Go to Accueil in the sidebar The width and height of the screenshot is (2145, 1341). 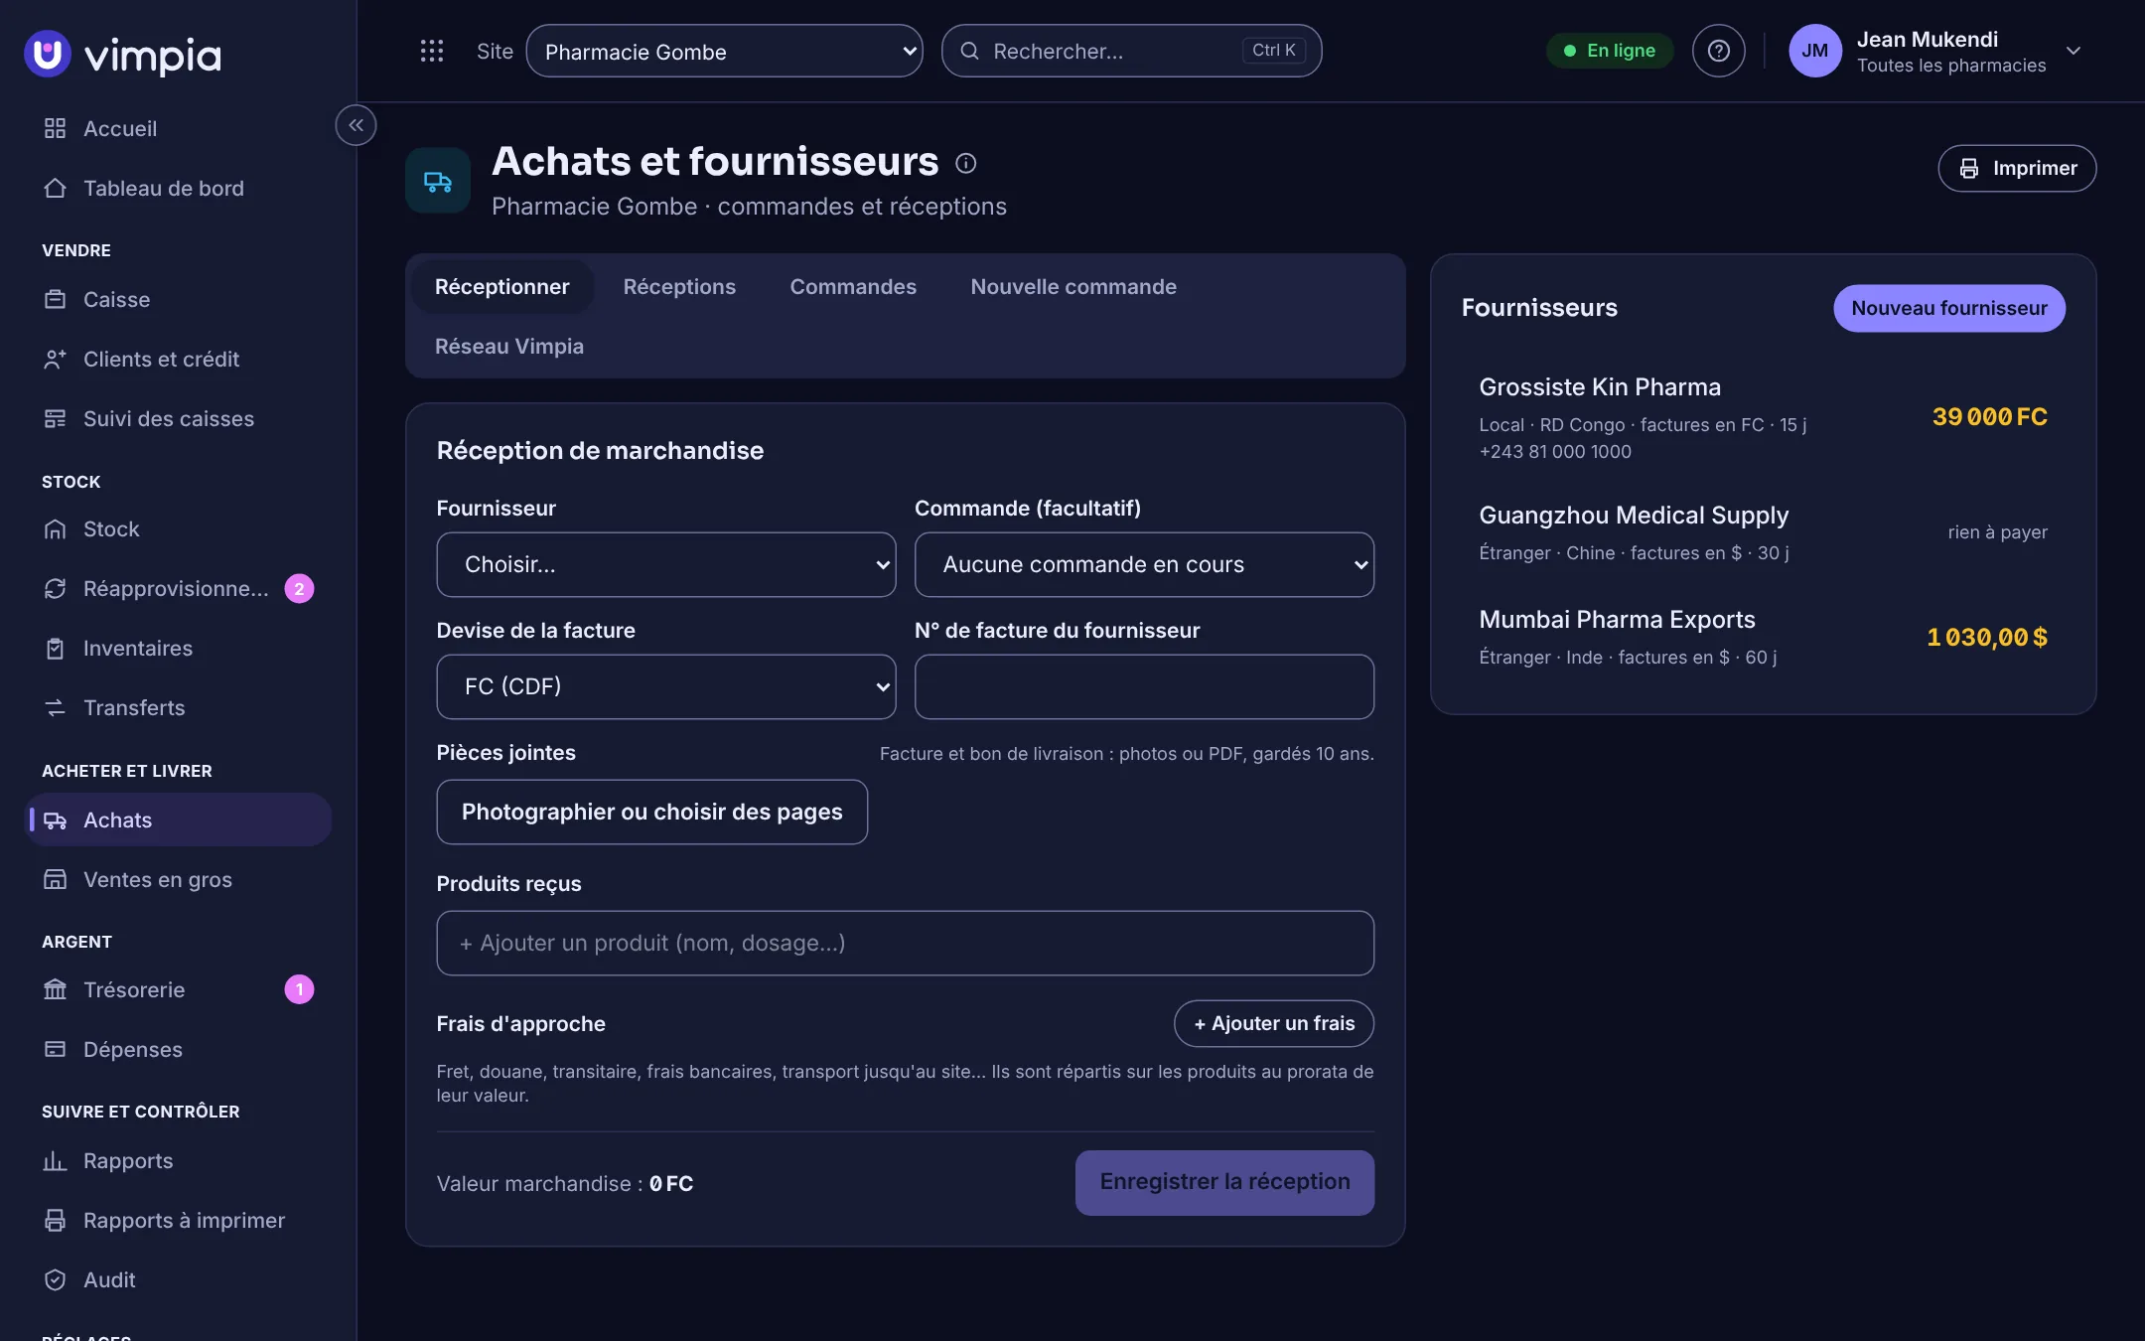click(178, 128)
